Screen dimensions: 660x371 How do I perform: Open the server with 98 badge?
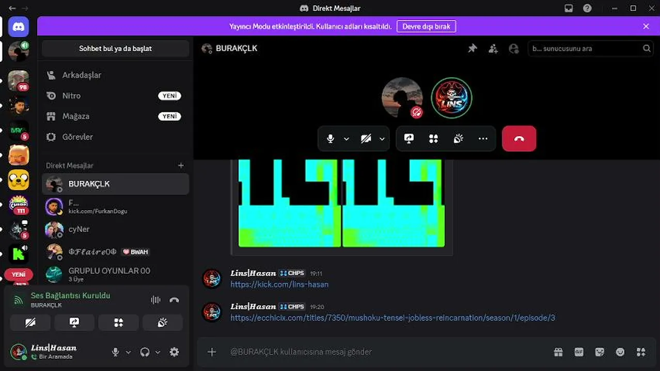(19, 80)
